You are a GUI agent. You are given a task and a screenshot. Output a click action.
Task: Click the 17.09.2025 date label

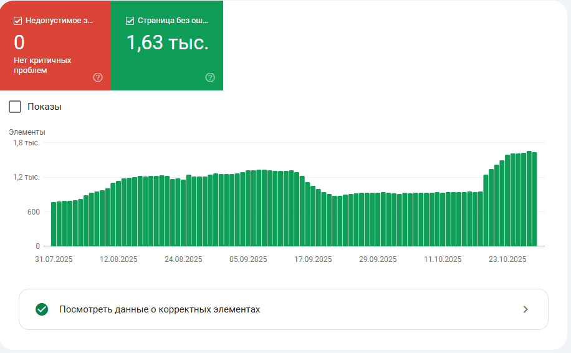[313, 259]
